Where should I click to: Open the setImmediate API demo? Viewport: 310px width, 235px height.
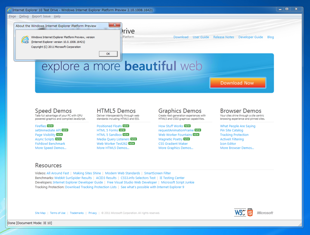pos(48,130)
